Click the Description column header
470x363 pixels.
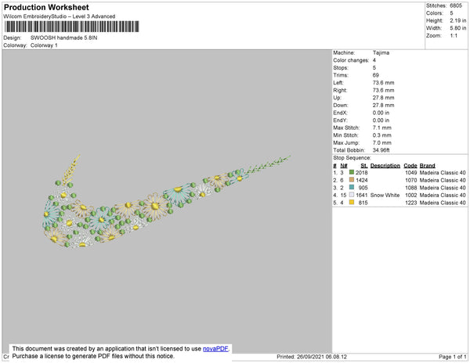pos(385,166)
